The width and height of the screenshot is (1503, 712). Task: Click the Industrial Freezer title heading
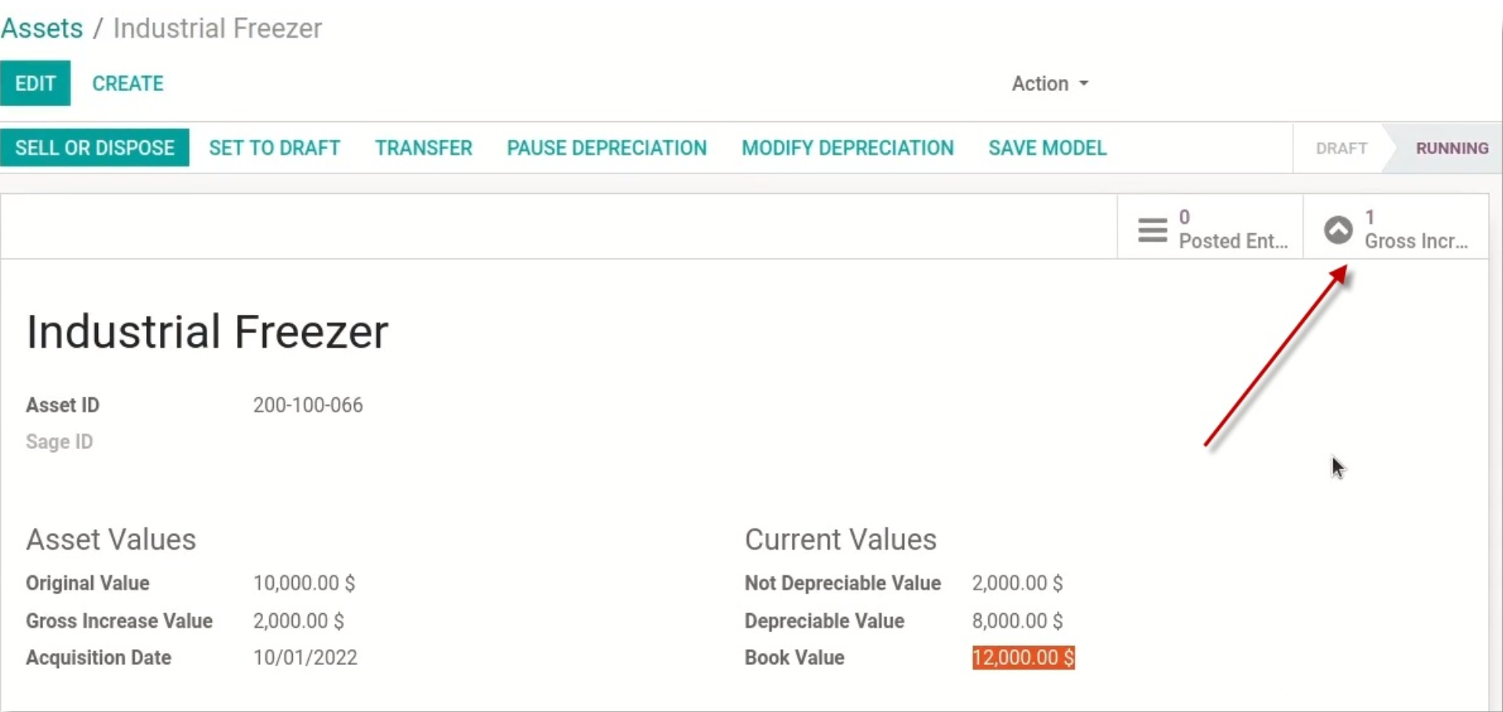[x=207, y=332]
